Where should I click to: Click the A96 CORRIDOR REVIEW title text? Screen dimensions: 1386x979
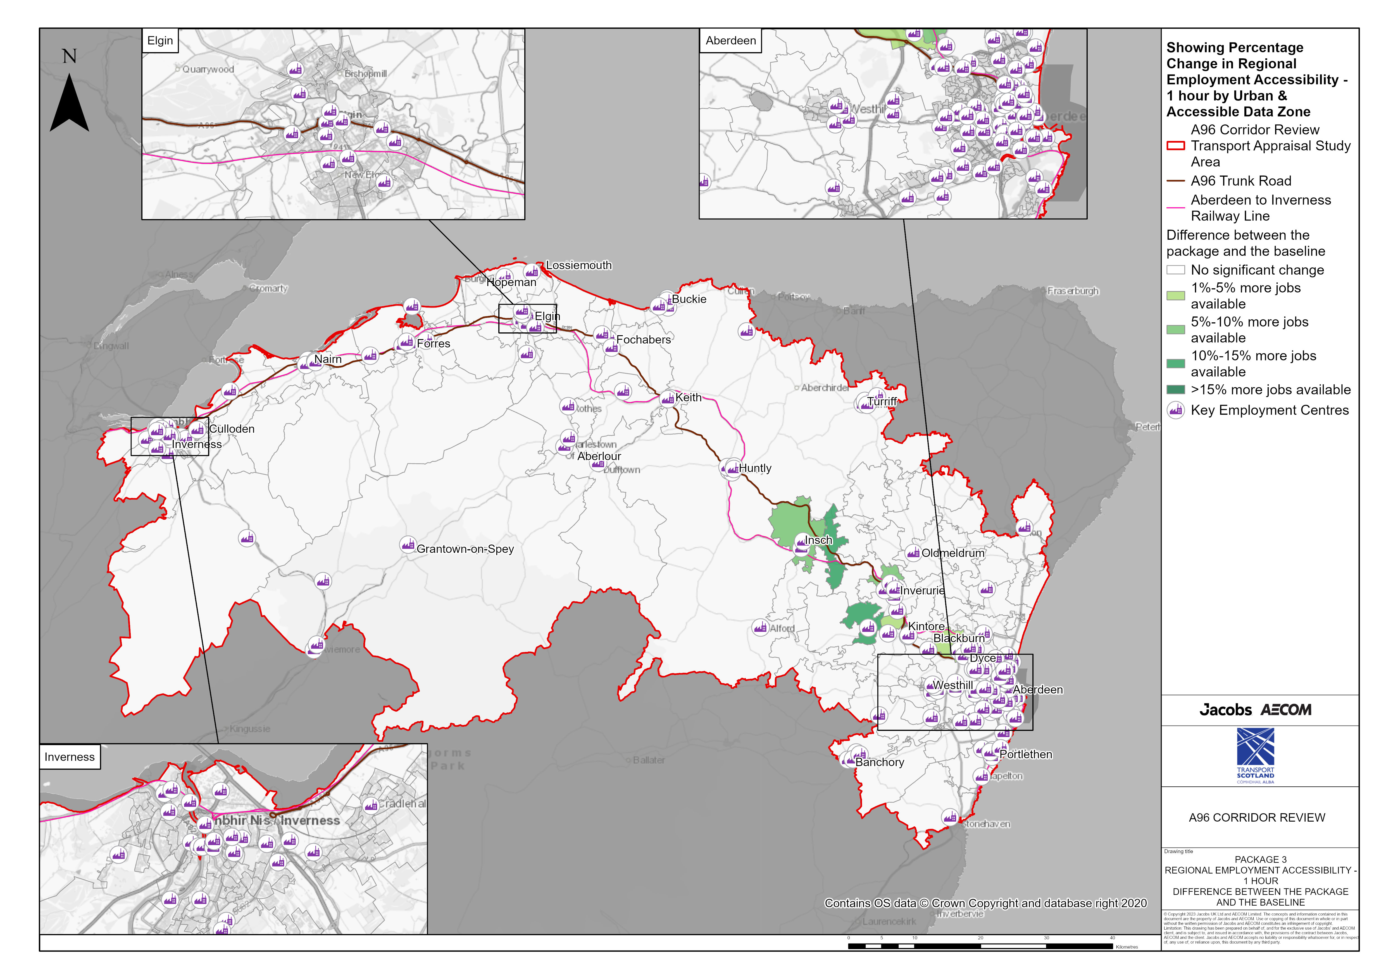coord(1257,817)
